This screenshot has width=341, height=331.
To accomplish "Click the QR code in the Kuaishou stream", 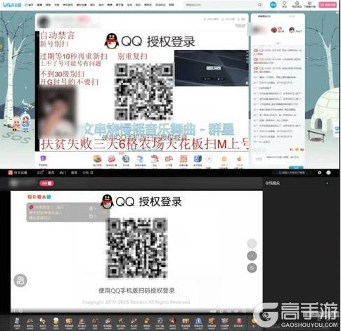I will 137,248.
